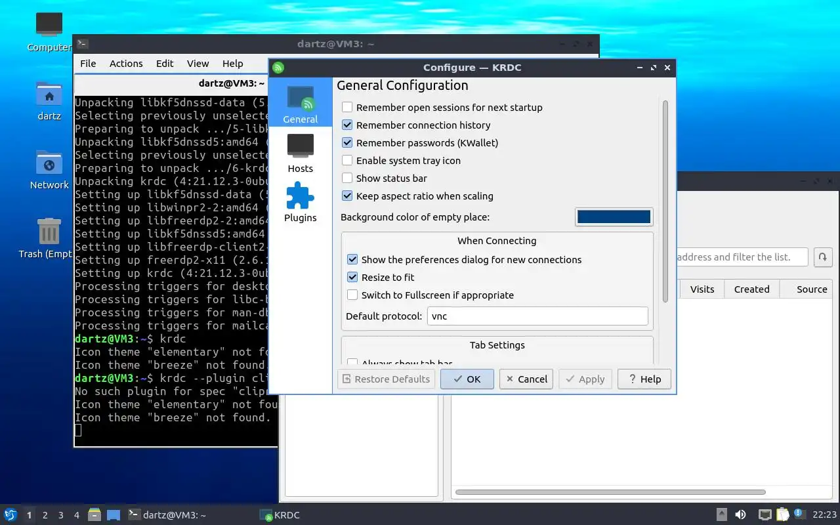
Task: Click the clock showing 22:23
Action: tap(824, 515)
